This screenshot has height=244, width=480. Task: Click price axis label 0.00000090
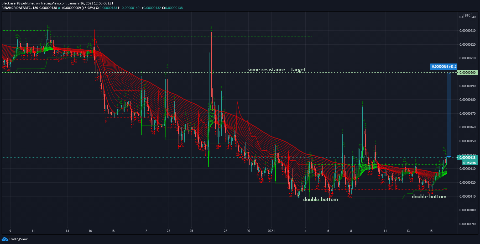click(467, 224)
